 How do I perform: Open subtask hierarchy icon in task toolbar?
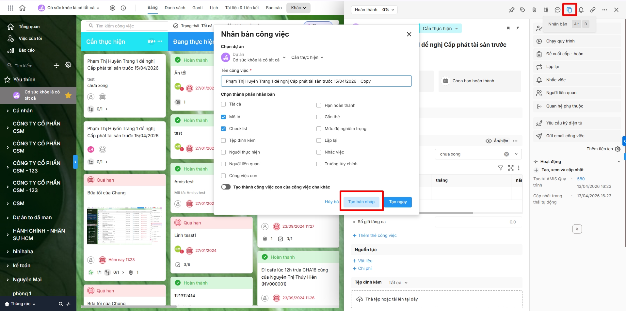[546, 10]
